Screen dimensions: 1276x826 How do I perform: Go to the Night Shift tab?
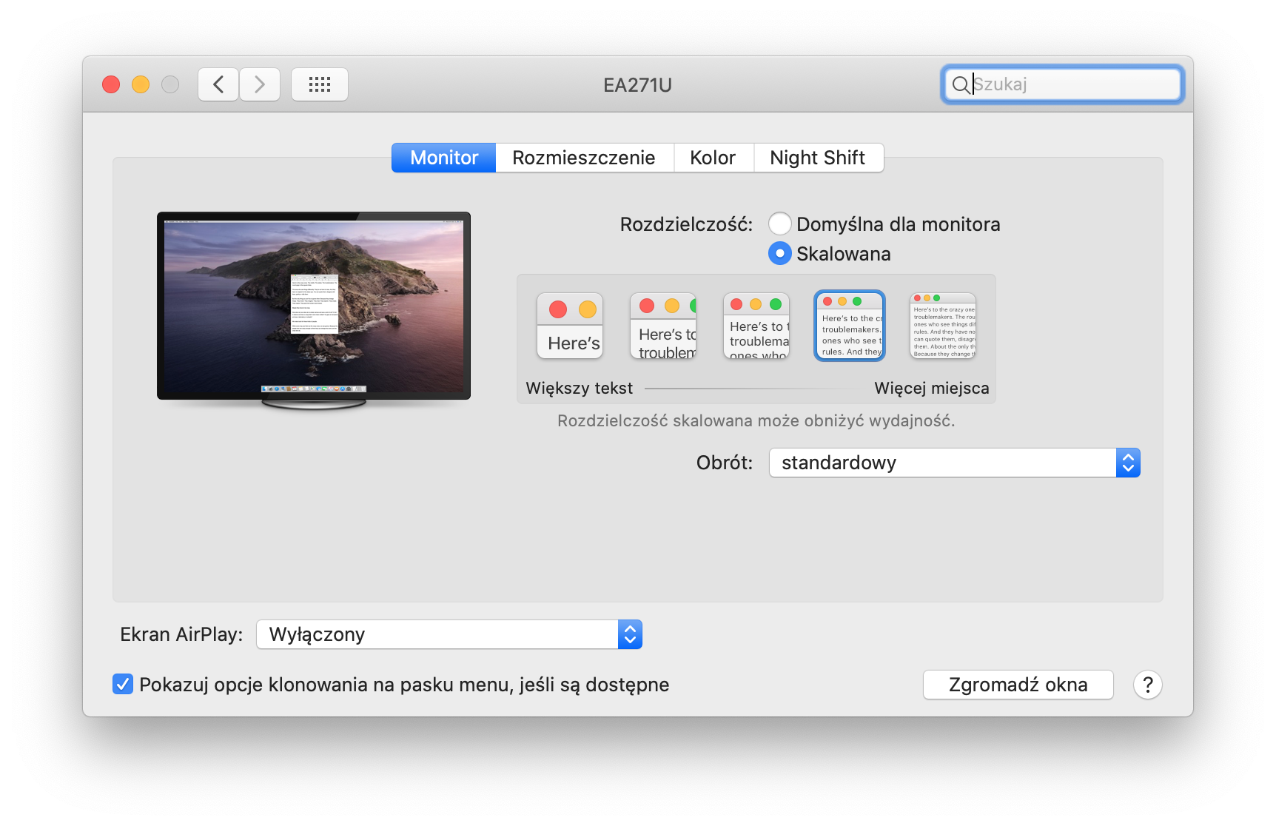(x=817, y=158)
